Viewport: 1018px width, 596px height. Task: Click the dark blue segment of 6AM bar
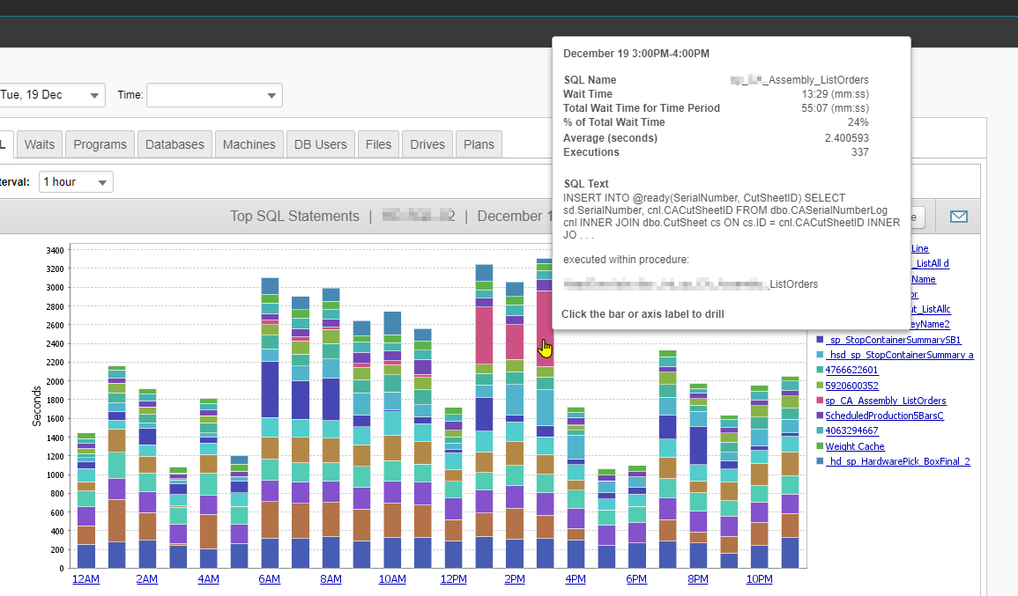(x=270, y=390)
